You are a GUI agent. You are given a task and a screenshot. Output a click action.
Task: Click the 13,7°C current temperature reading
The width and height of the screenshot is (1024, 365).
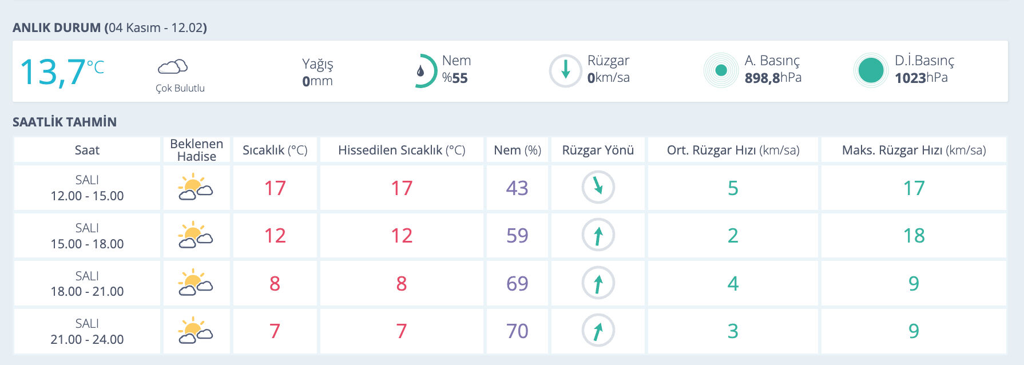[x=62, y=72]
